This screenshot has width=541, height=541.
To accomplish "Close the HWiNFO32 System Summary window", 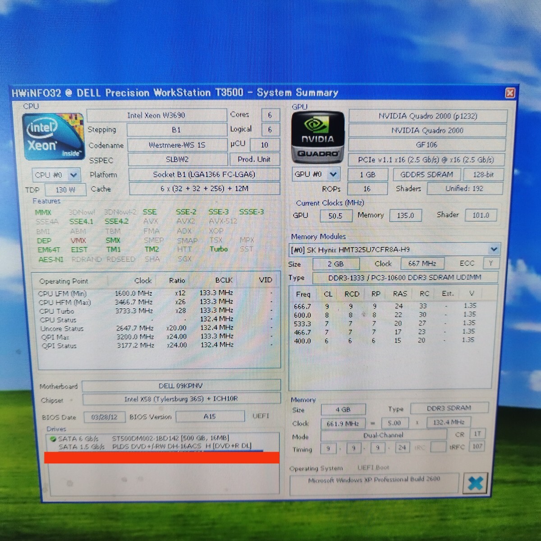I will (510, 93).
